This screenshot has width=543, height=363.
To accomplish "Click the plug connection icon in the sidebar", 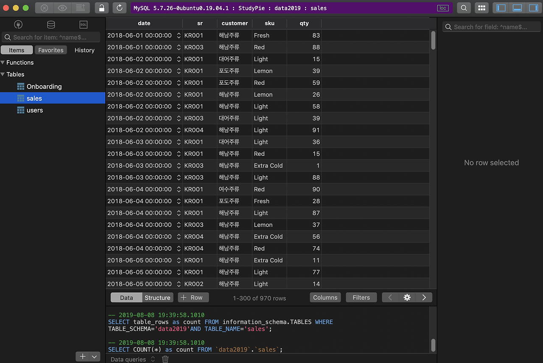I will pyautogui.click(x=18, y=25).
